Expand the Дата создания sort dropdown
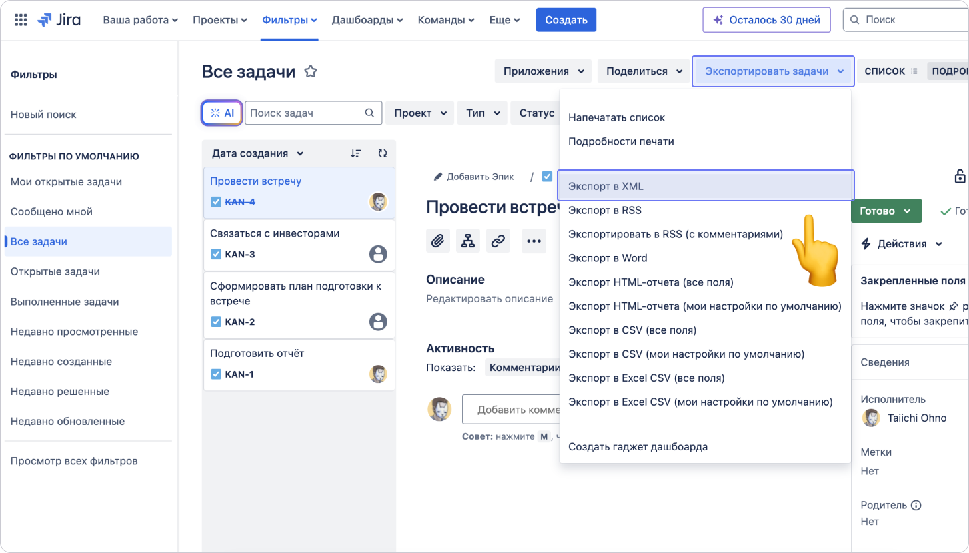Image resolution: width=969 pixels, height=553 pixels. 257,153
